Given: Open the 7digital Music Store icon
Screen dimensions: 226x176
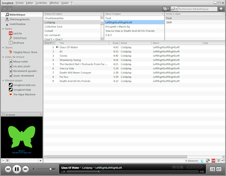Looking at the screenshot, I should click(x=11, y=52).
